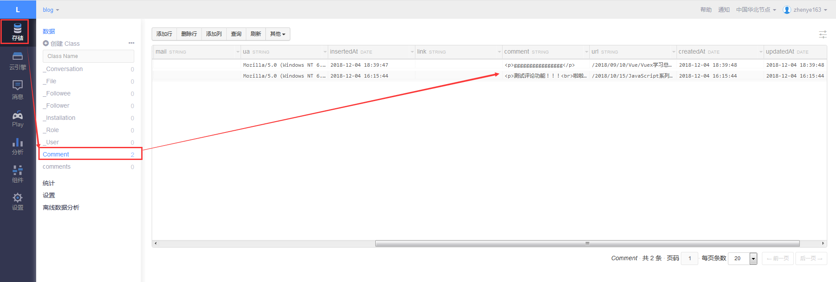Click the L app logo
Image resolution: width=836 pixels, height=282 pixels.
point(18,9)
